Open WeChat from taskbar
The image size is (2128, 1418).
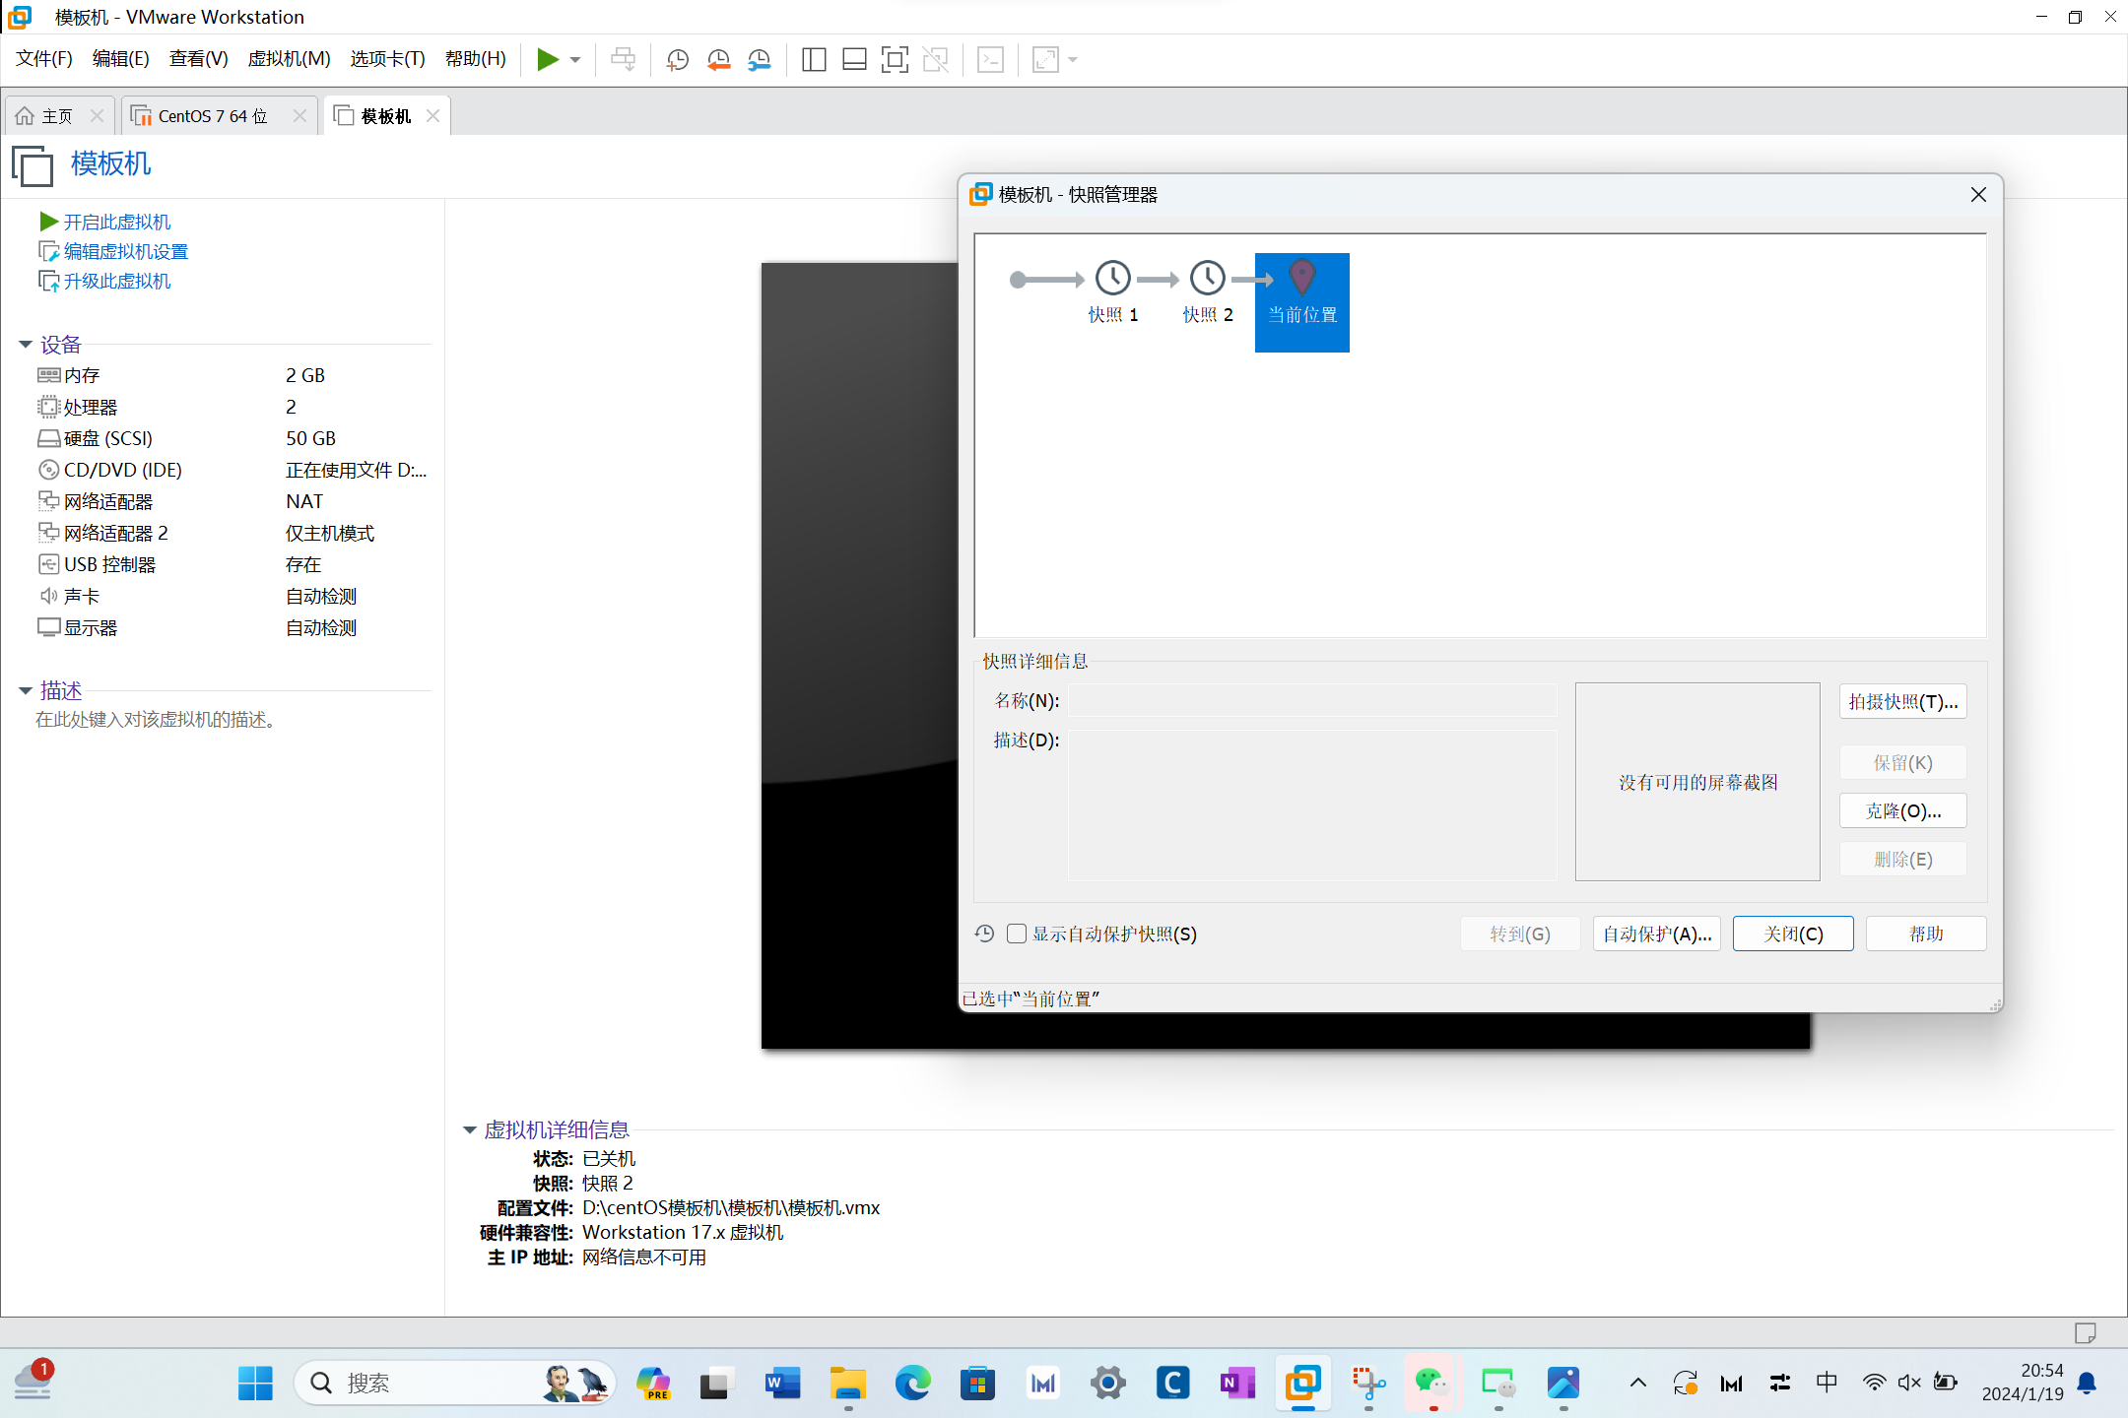pos(1432,1384)
